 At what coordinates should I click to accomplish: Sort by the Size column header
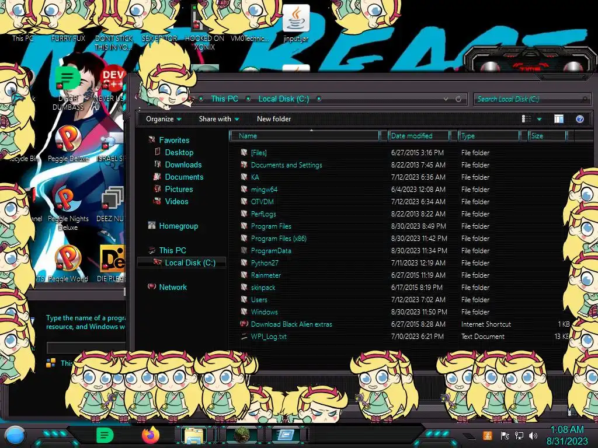[547, 136]
